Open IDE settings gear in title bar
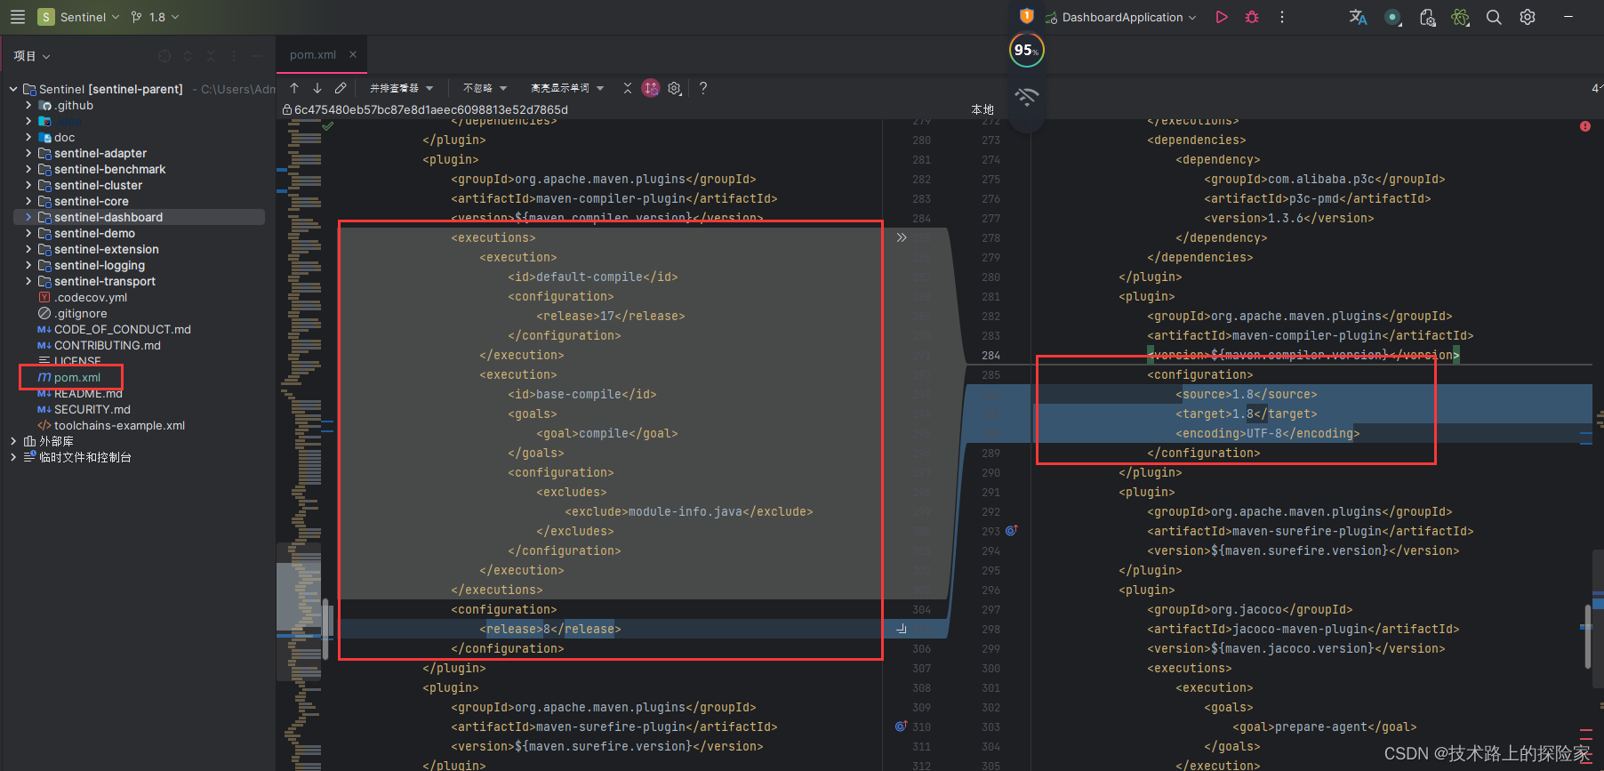 pyautogui.click(x=1528, y=17)
